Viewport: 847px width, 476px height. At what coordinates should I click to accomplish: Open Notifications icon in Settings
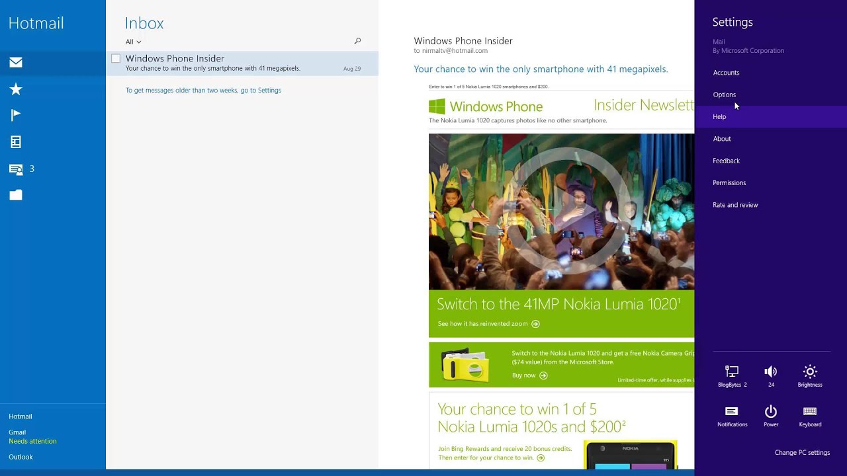tap(732, 411)
